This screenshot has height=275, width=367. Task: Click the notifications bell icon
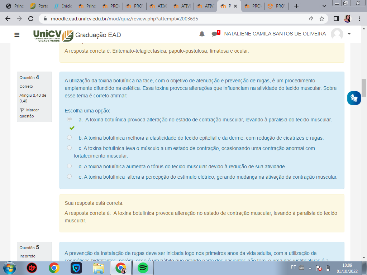[202, 34]
